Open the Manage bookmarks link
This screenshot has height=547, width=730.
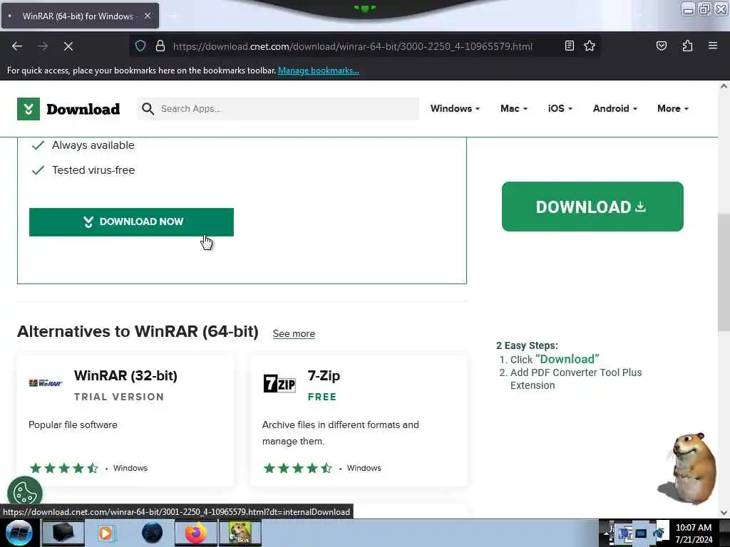(x=319, y=71)
